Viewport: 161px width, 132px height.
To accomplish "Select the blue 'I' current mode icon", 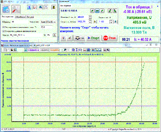I will click(x=29, y=7).
